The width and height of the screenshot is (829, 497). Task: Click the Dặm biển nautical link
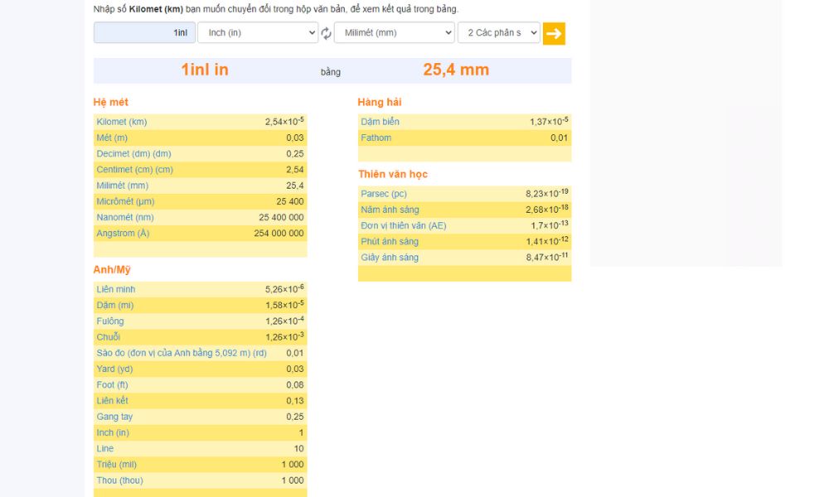[380, 122]
